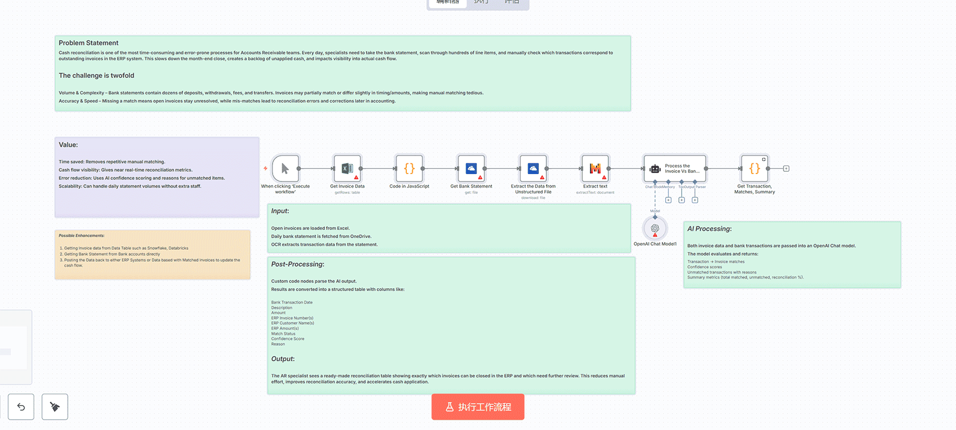Click the Extract the Data from Unstructured File node

[533, 169]
